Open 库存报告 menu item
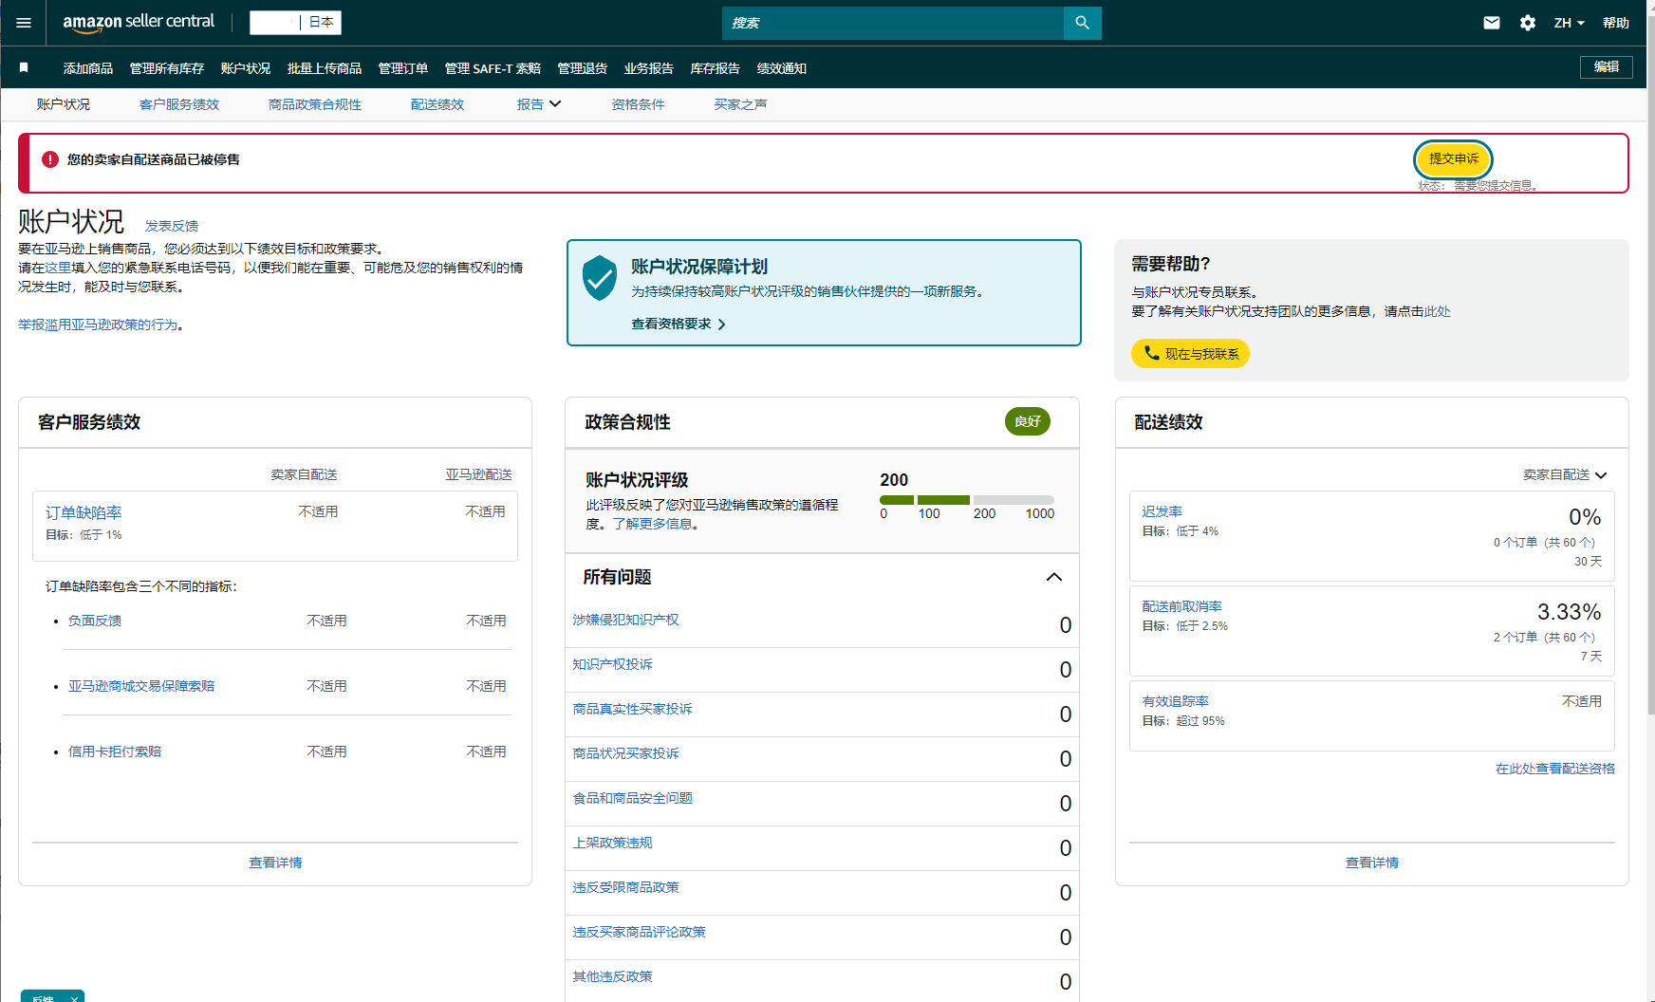The height and width of the screenshot is (1002, 1655). point(716,68)
